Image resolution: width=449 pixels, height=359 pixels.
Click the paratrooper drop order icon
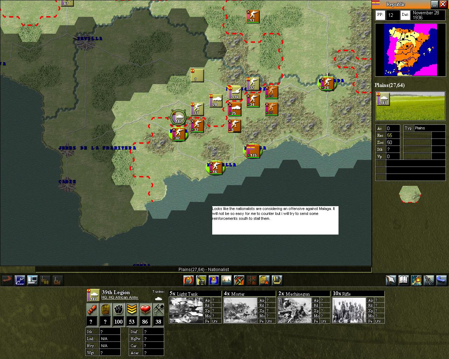pyautogui.click(x=277, y=280)
